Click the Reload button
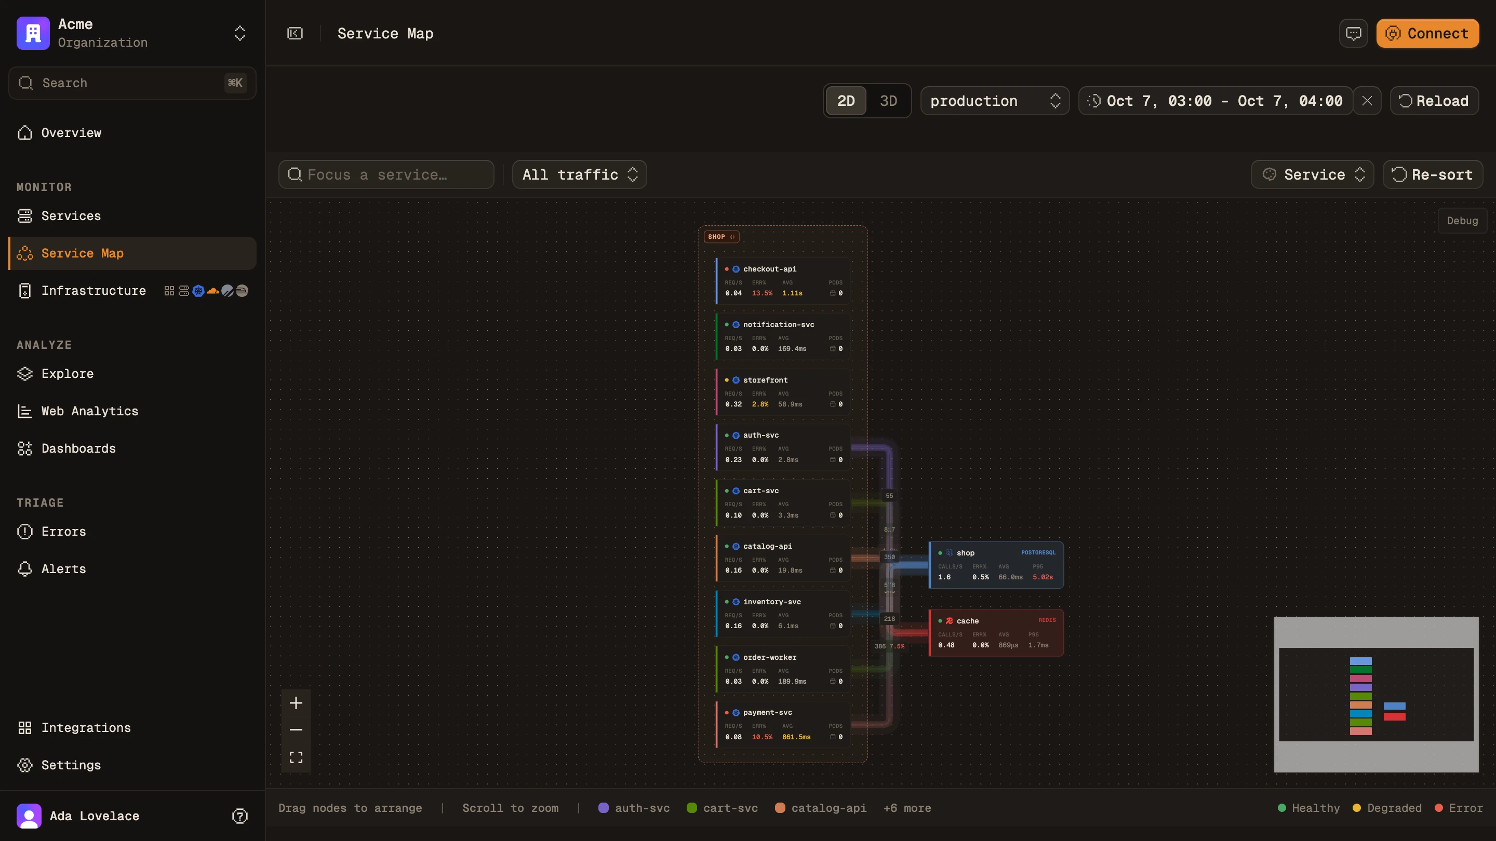The width and height of the screenshot is (1496, 841). pos(1434,101)
